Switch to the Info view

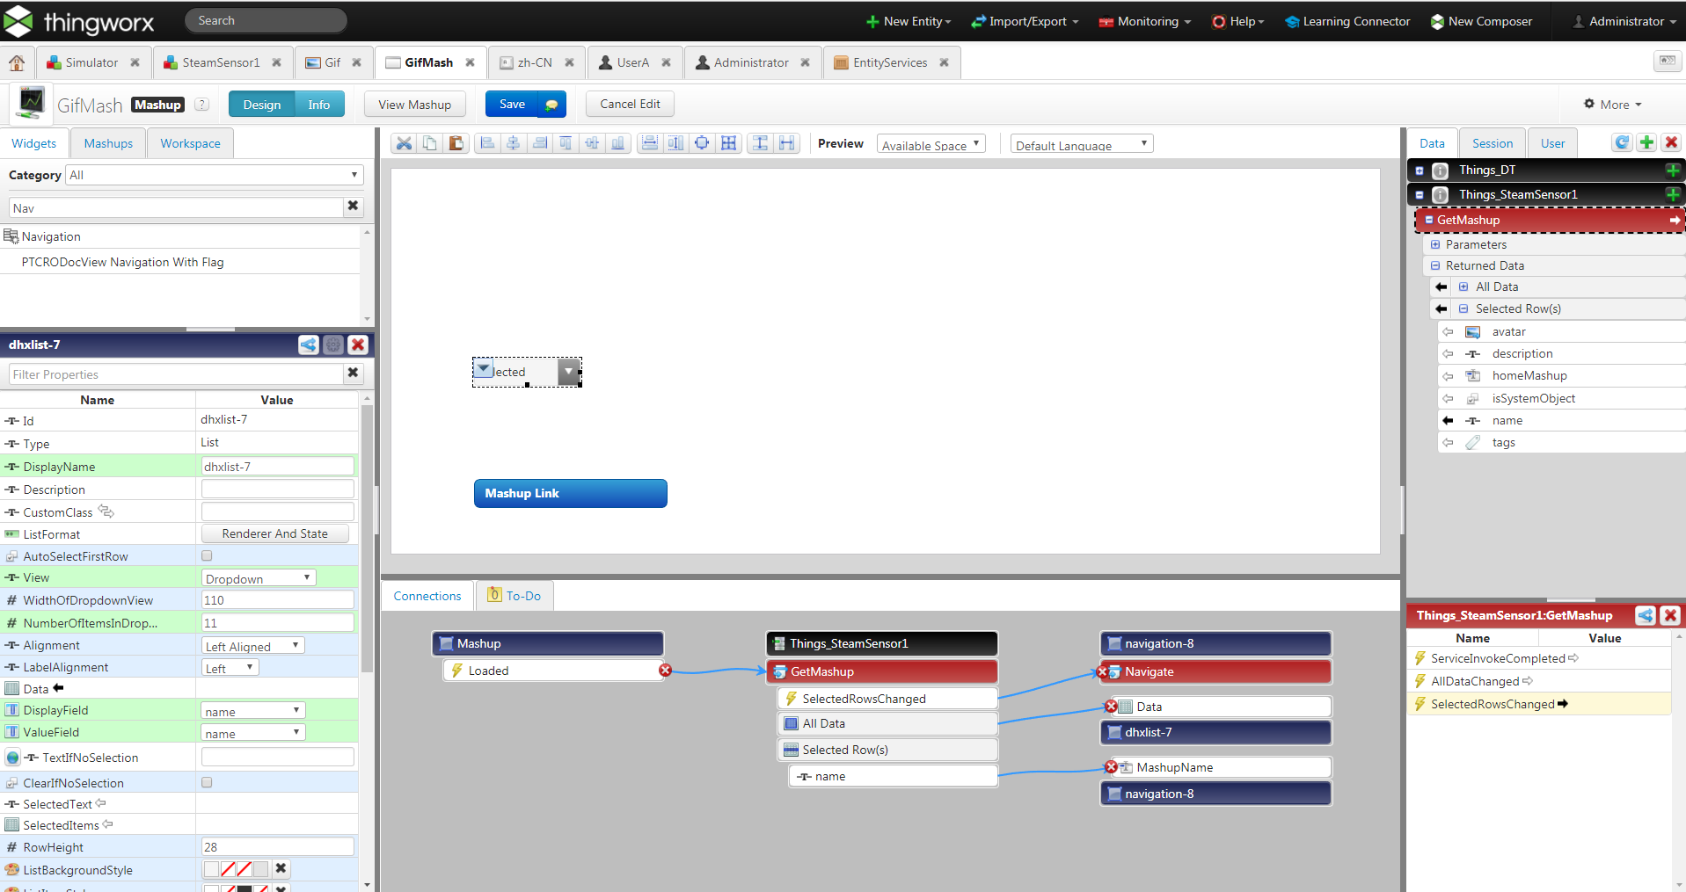[319, 105]
